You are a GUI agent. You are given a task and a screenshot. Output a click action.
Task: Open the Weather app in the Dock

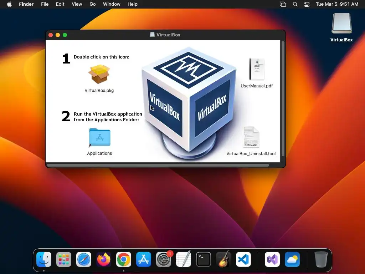click(x=292, y=259)
